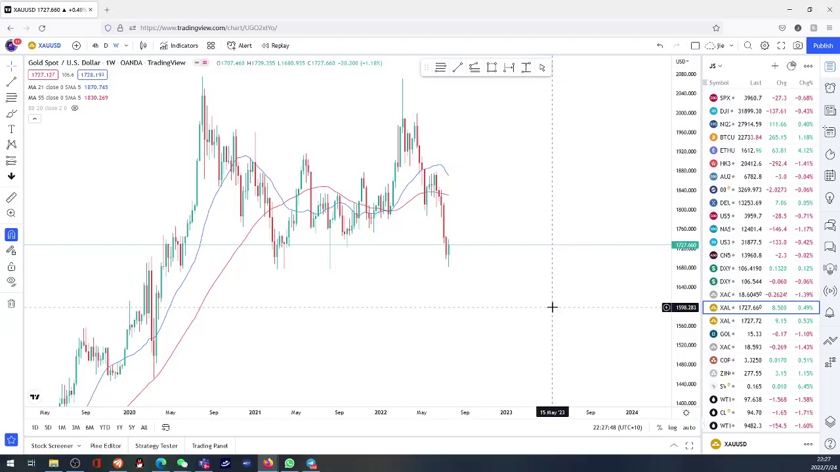Select the Fibonacci retracement tool in left toolbar
The height and width of the screenshot is (472, 840).
click(11, 97)
